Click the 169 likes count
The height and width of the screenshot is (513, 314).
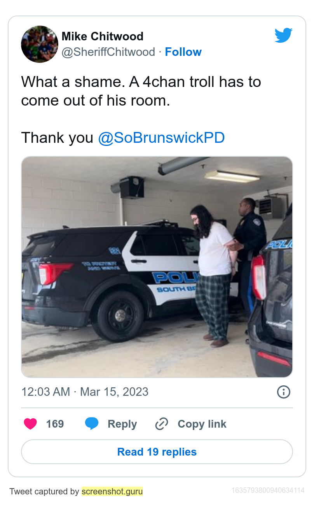[x=55, y=424]
